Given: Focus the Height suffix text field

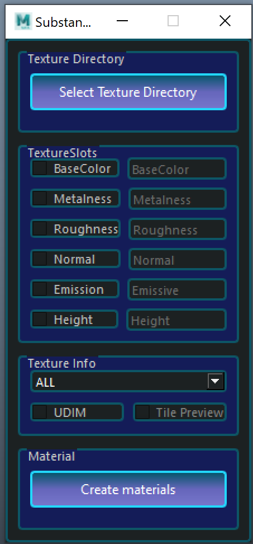Looking at the screenshot, I should click(x=176, y=320).
